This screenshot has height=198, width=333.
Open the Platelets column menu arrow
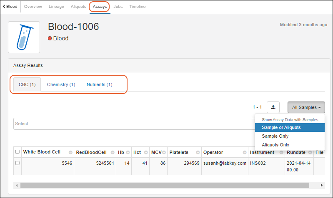tap(197, 152)
